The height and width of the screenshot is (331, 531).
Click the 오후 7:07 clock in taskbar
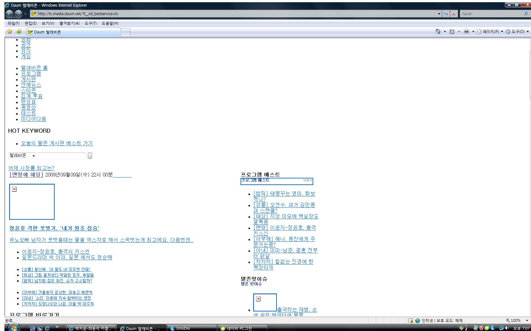coord(522,328)
